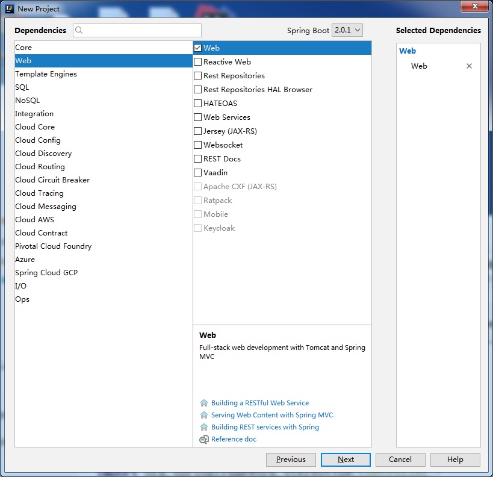Open Serving Web Content with Spring MVC link

(272, 415)
